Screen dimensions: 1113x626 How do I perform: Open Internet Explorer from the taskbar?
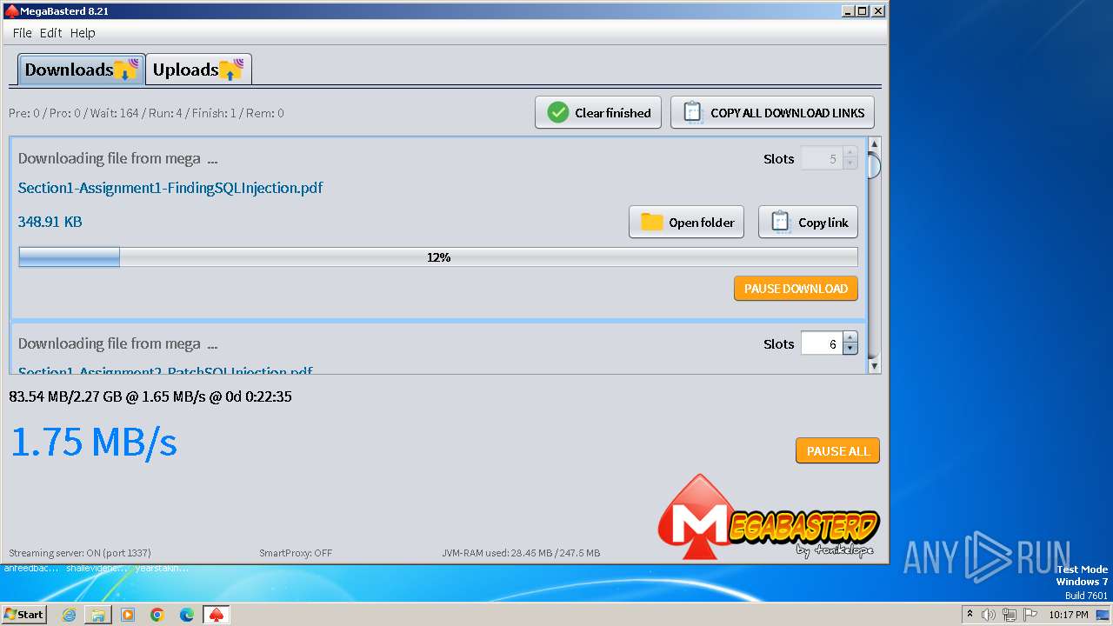[x=69, y=615]
